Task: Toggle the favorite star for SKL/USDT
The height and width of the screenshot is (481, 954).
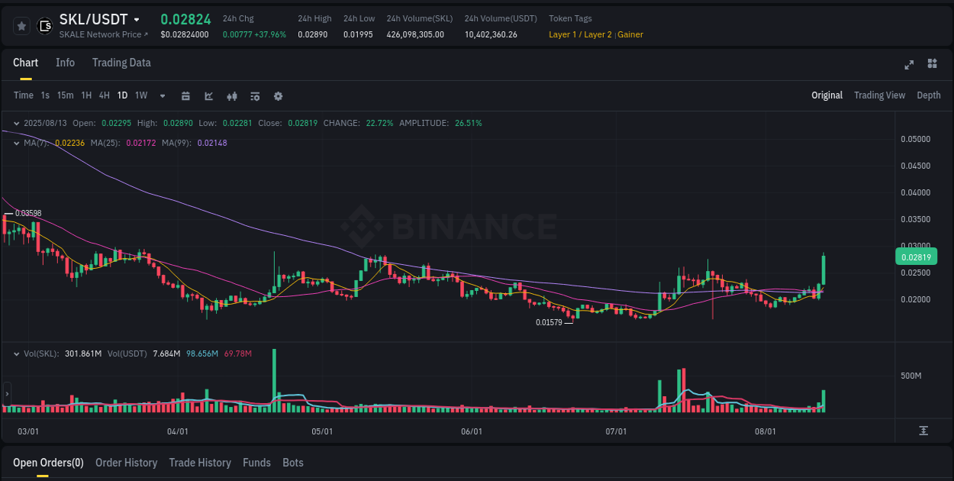Action: click(21, 25)
